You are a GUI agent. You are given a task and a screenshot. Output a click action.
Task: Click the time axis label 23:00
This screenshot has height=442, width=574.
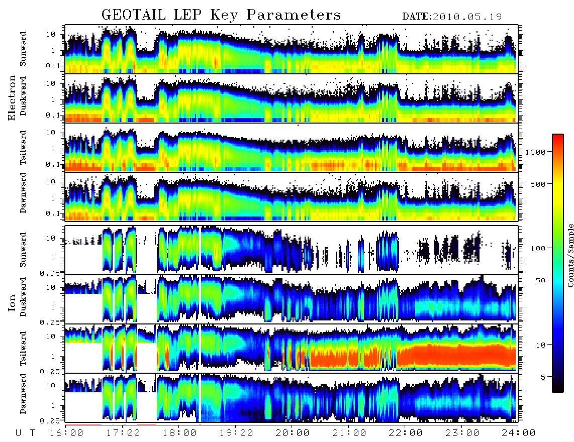(462, 433)
